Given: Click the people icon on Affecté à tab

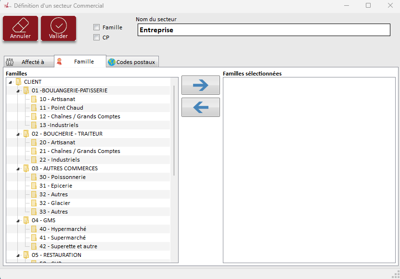Looking at the screenshot, I should tap(10, 62).
